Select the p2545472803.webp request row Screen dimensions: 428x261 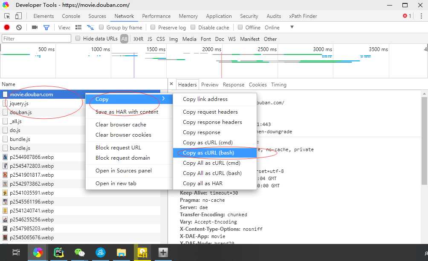[80, 166]
